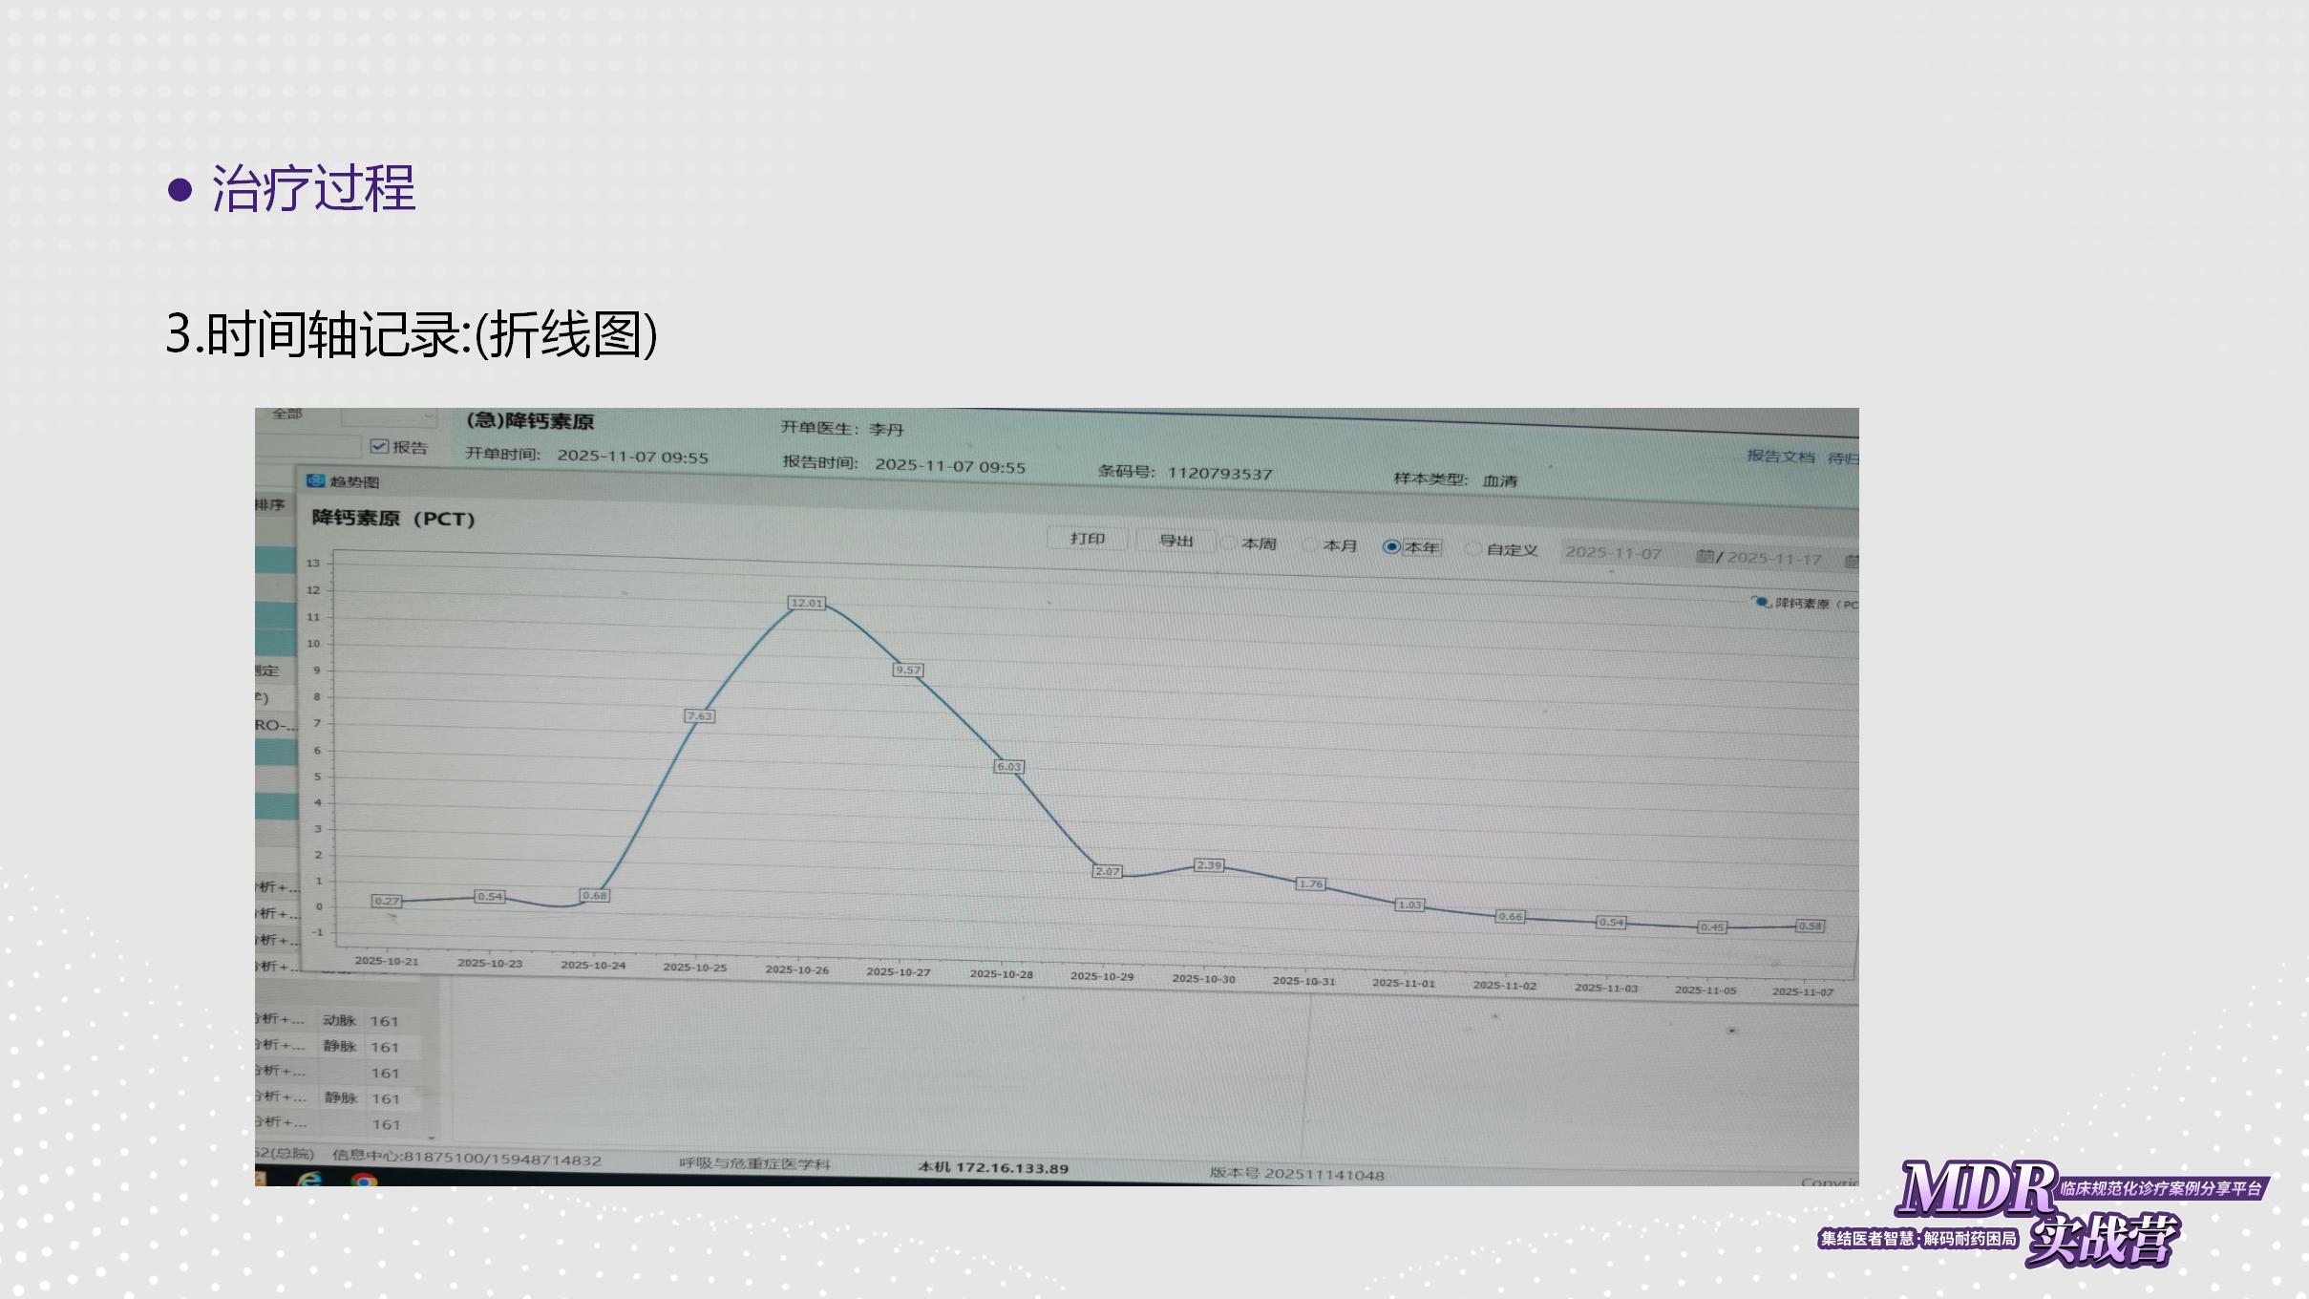The image size is (2309, 1299).
Task: Select the 本年 radio button
Action: 1391,546
